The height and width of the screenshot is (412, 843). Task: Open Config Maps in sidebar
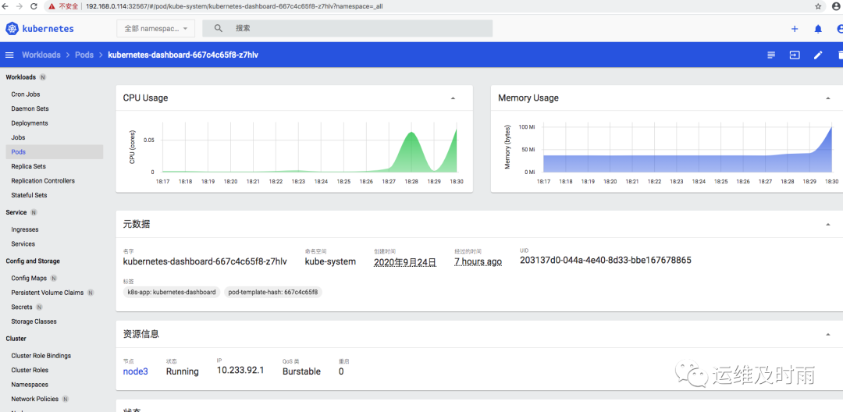[29, 279]
